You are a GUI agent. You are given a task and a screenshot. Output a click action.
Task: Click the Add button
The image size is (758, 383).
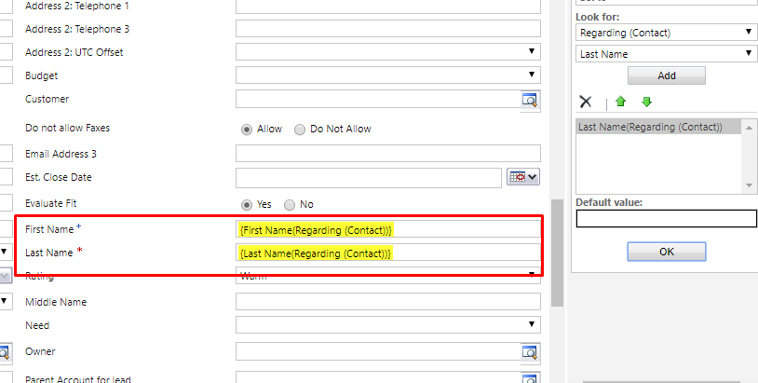click(x=667, y=75)
